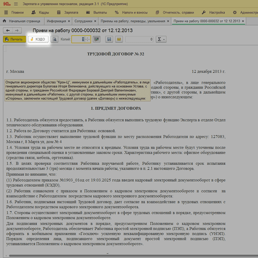The image size is (258, 258).
Task: Click the Копий number field
Action: [x=79, y=39]
